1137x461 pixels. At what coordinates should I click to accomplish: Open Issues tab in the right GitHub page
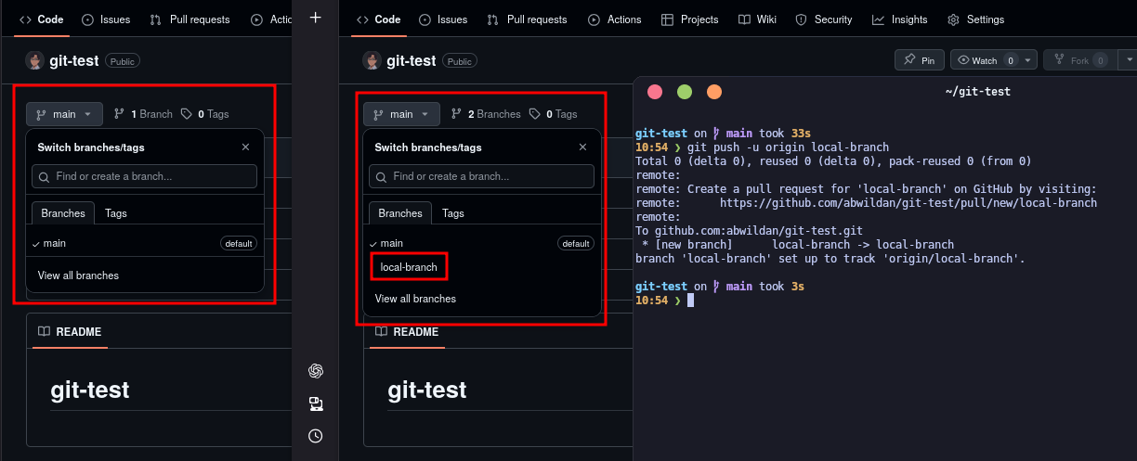[443, 19]
